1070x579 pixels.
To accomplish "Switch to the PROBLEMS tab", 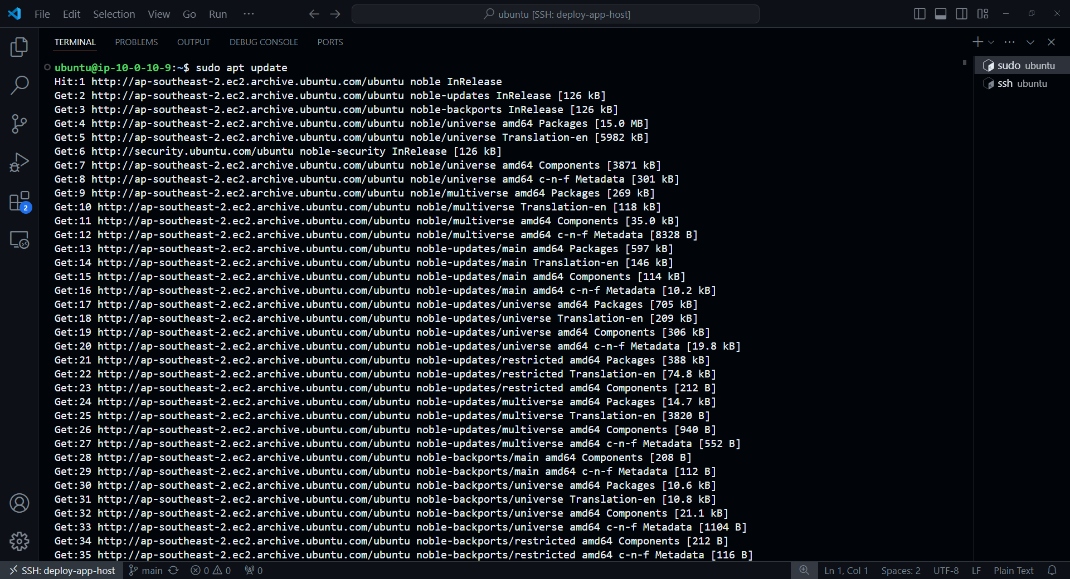I will (137, 42).
